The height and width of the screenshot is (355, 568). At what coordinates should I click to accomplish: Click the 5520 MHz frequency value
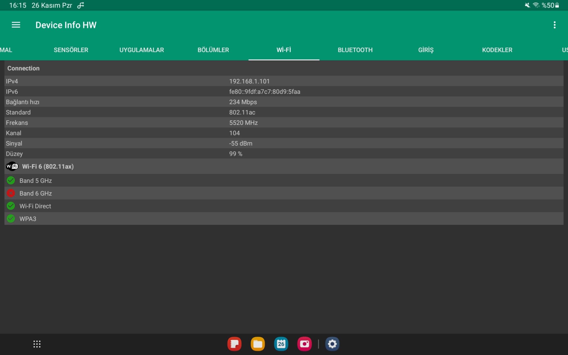pyautogui.click(x=243, y=123)
